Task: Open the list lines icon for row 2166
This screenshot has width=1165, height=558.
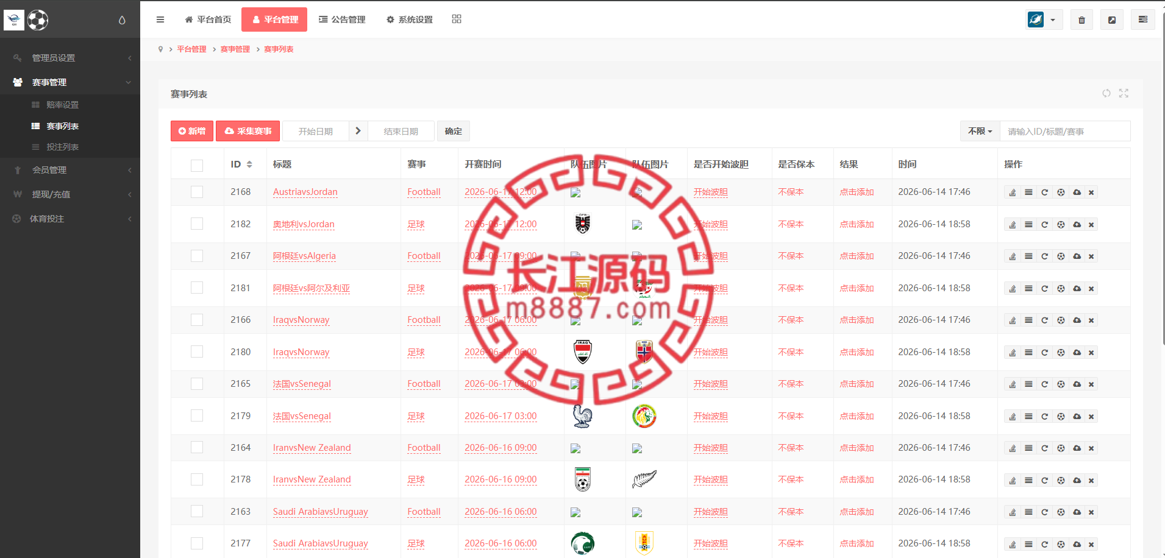Action: click(x=1028, y=320)
